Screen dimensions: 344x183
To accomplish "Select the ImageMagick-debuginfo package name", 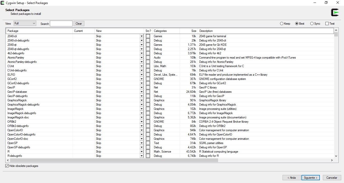I will click(x=22, y=113).
